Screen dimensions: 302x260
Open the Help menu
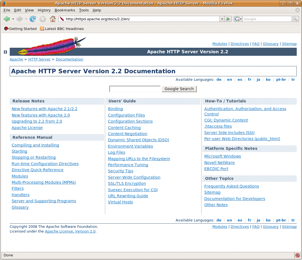[97, 10]
